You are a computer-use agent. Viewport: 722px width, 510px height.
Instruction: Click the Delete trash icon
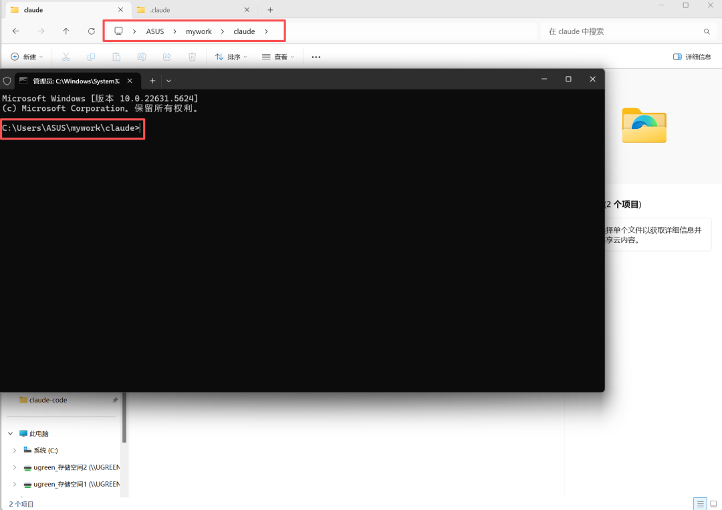pos(192,57)
